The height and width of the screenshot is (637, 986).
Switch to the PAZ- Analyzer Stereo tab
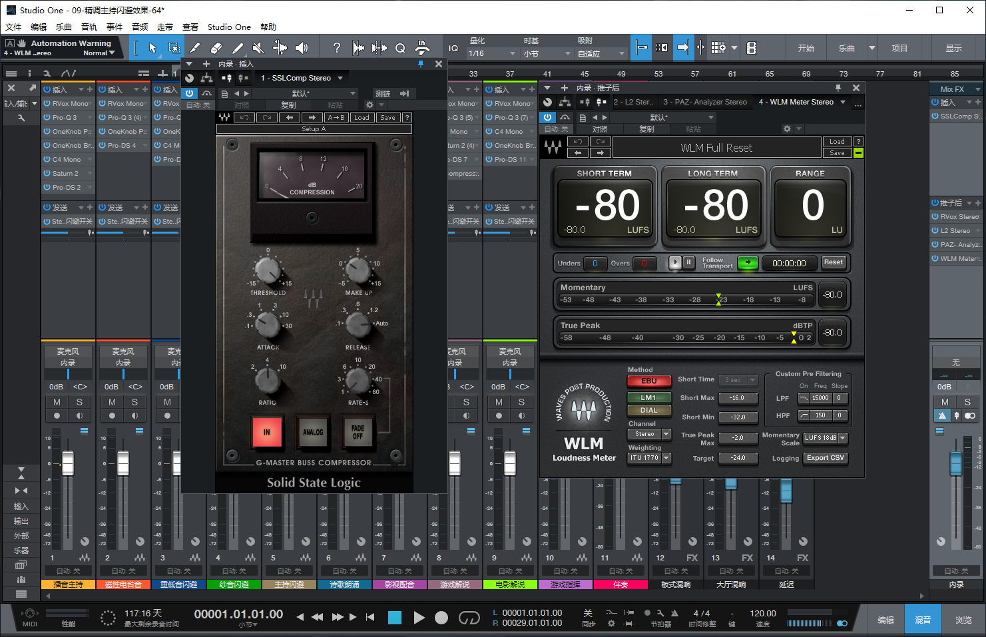(704, 102)
